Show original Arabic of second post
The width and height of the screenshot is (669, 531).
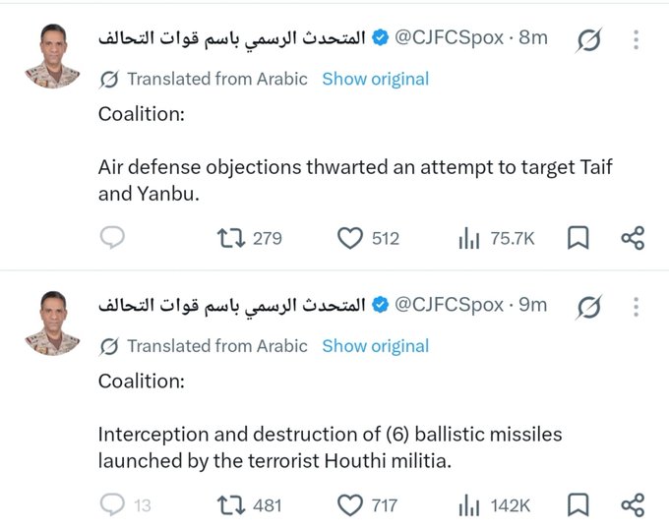376,346
